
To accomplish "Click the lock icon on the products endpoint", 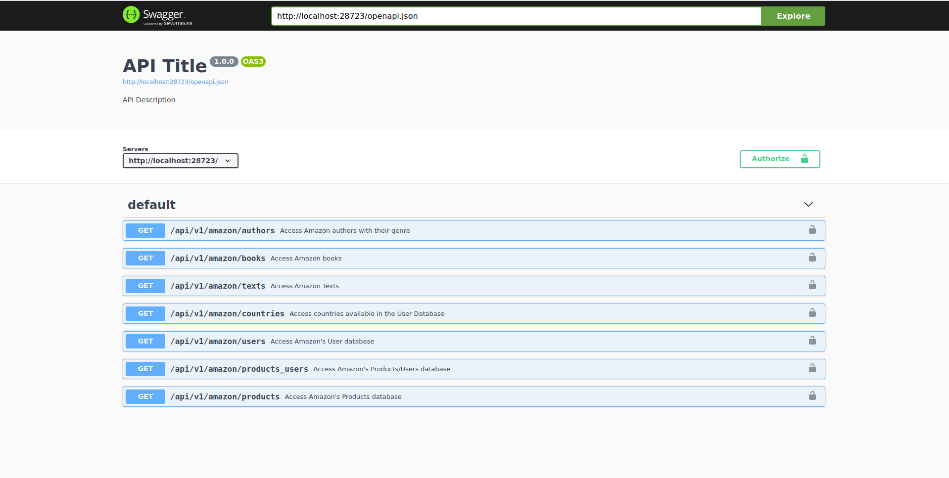I will (812, 396).
